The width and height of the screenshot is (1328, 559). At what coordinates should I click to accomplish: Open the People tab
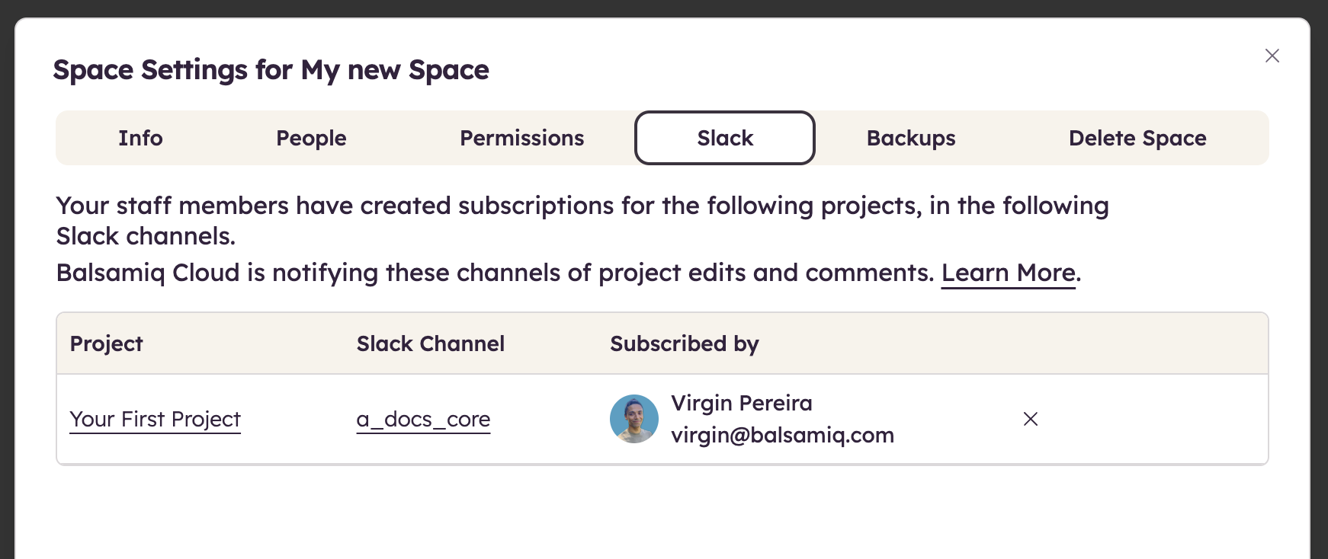tap(311, 138)
